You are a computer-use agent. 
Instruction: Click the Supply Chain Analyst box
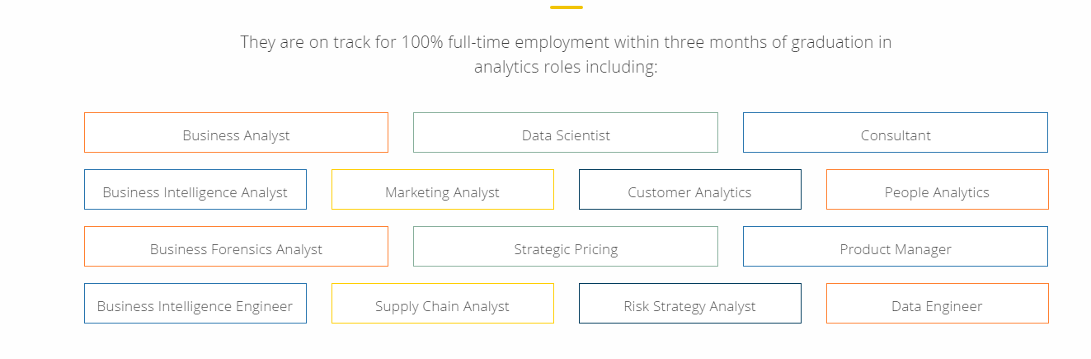pos(443,303)
